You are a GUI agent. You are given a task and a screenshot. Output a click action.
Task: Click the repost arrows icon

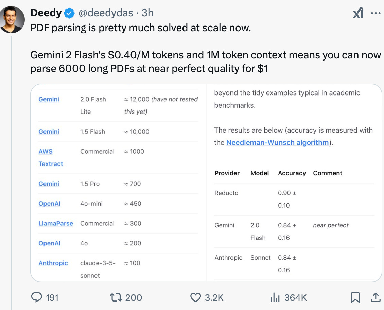[116, 298]
